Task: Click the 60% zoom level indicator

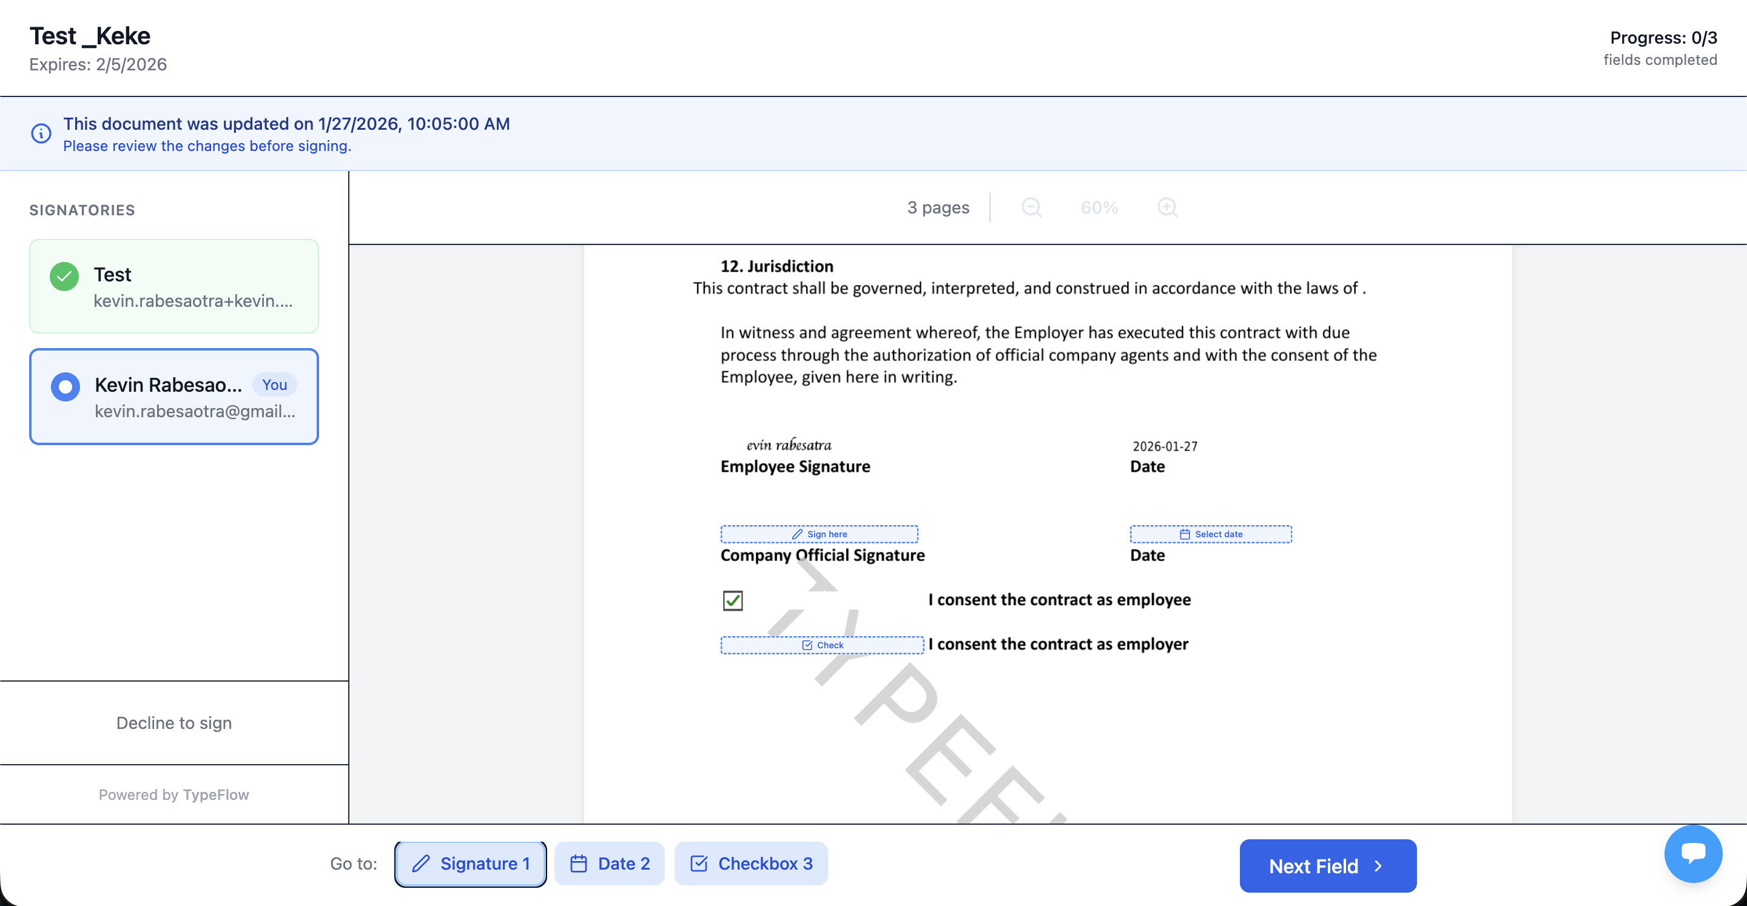Action: 1099,207
